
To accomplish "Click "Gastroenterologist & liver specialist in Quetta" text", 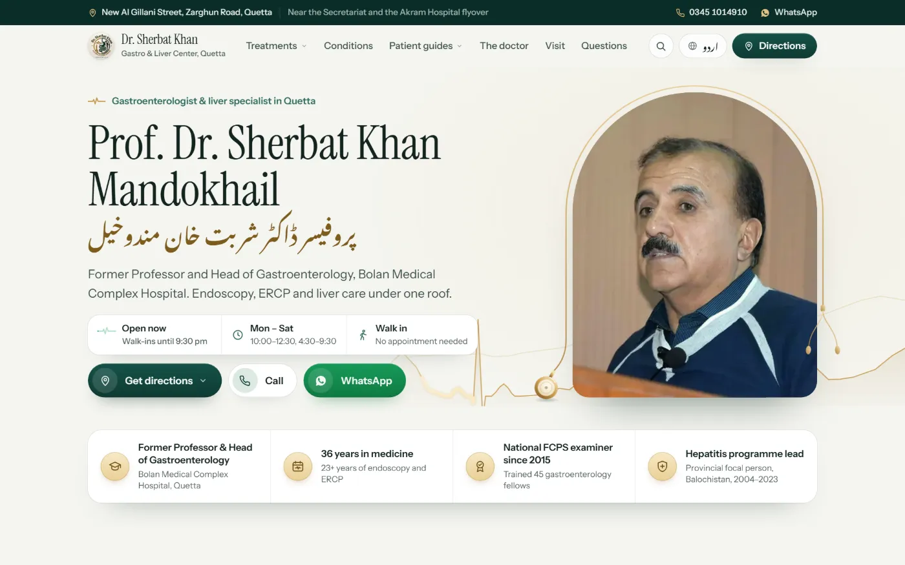I will pyautogui.click(x=213, y=101).
